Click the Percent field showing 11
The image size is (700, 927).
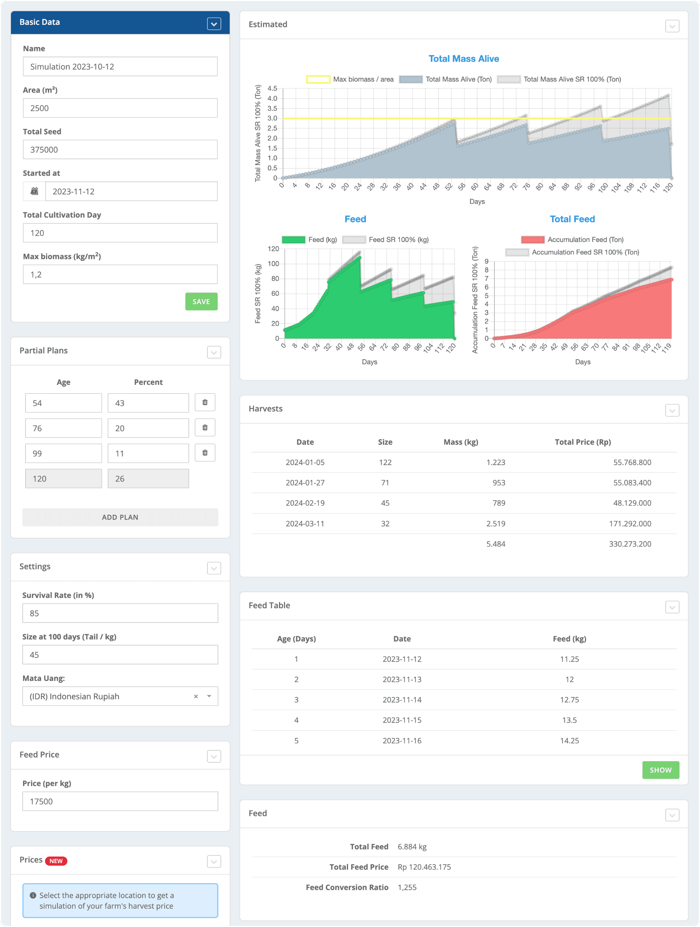coord(148,453)
